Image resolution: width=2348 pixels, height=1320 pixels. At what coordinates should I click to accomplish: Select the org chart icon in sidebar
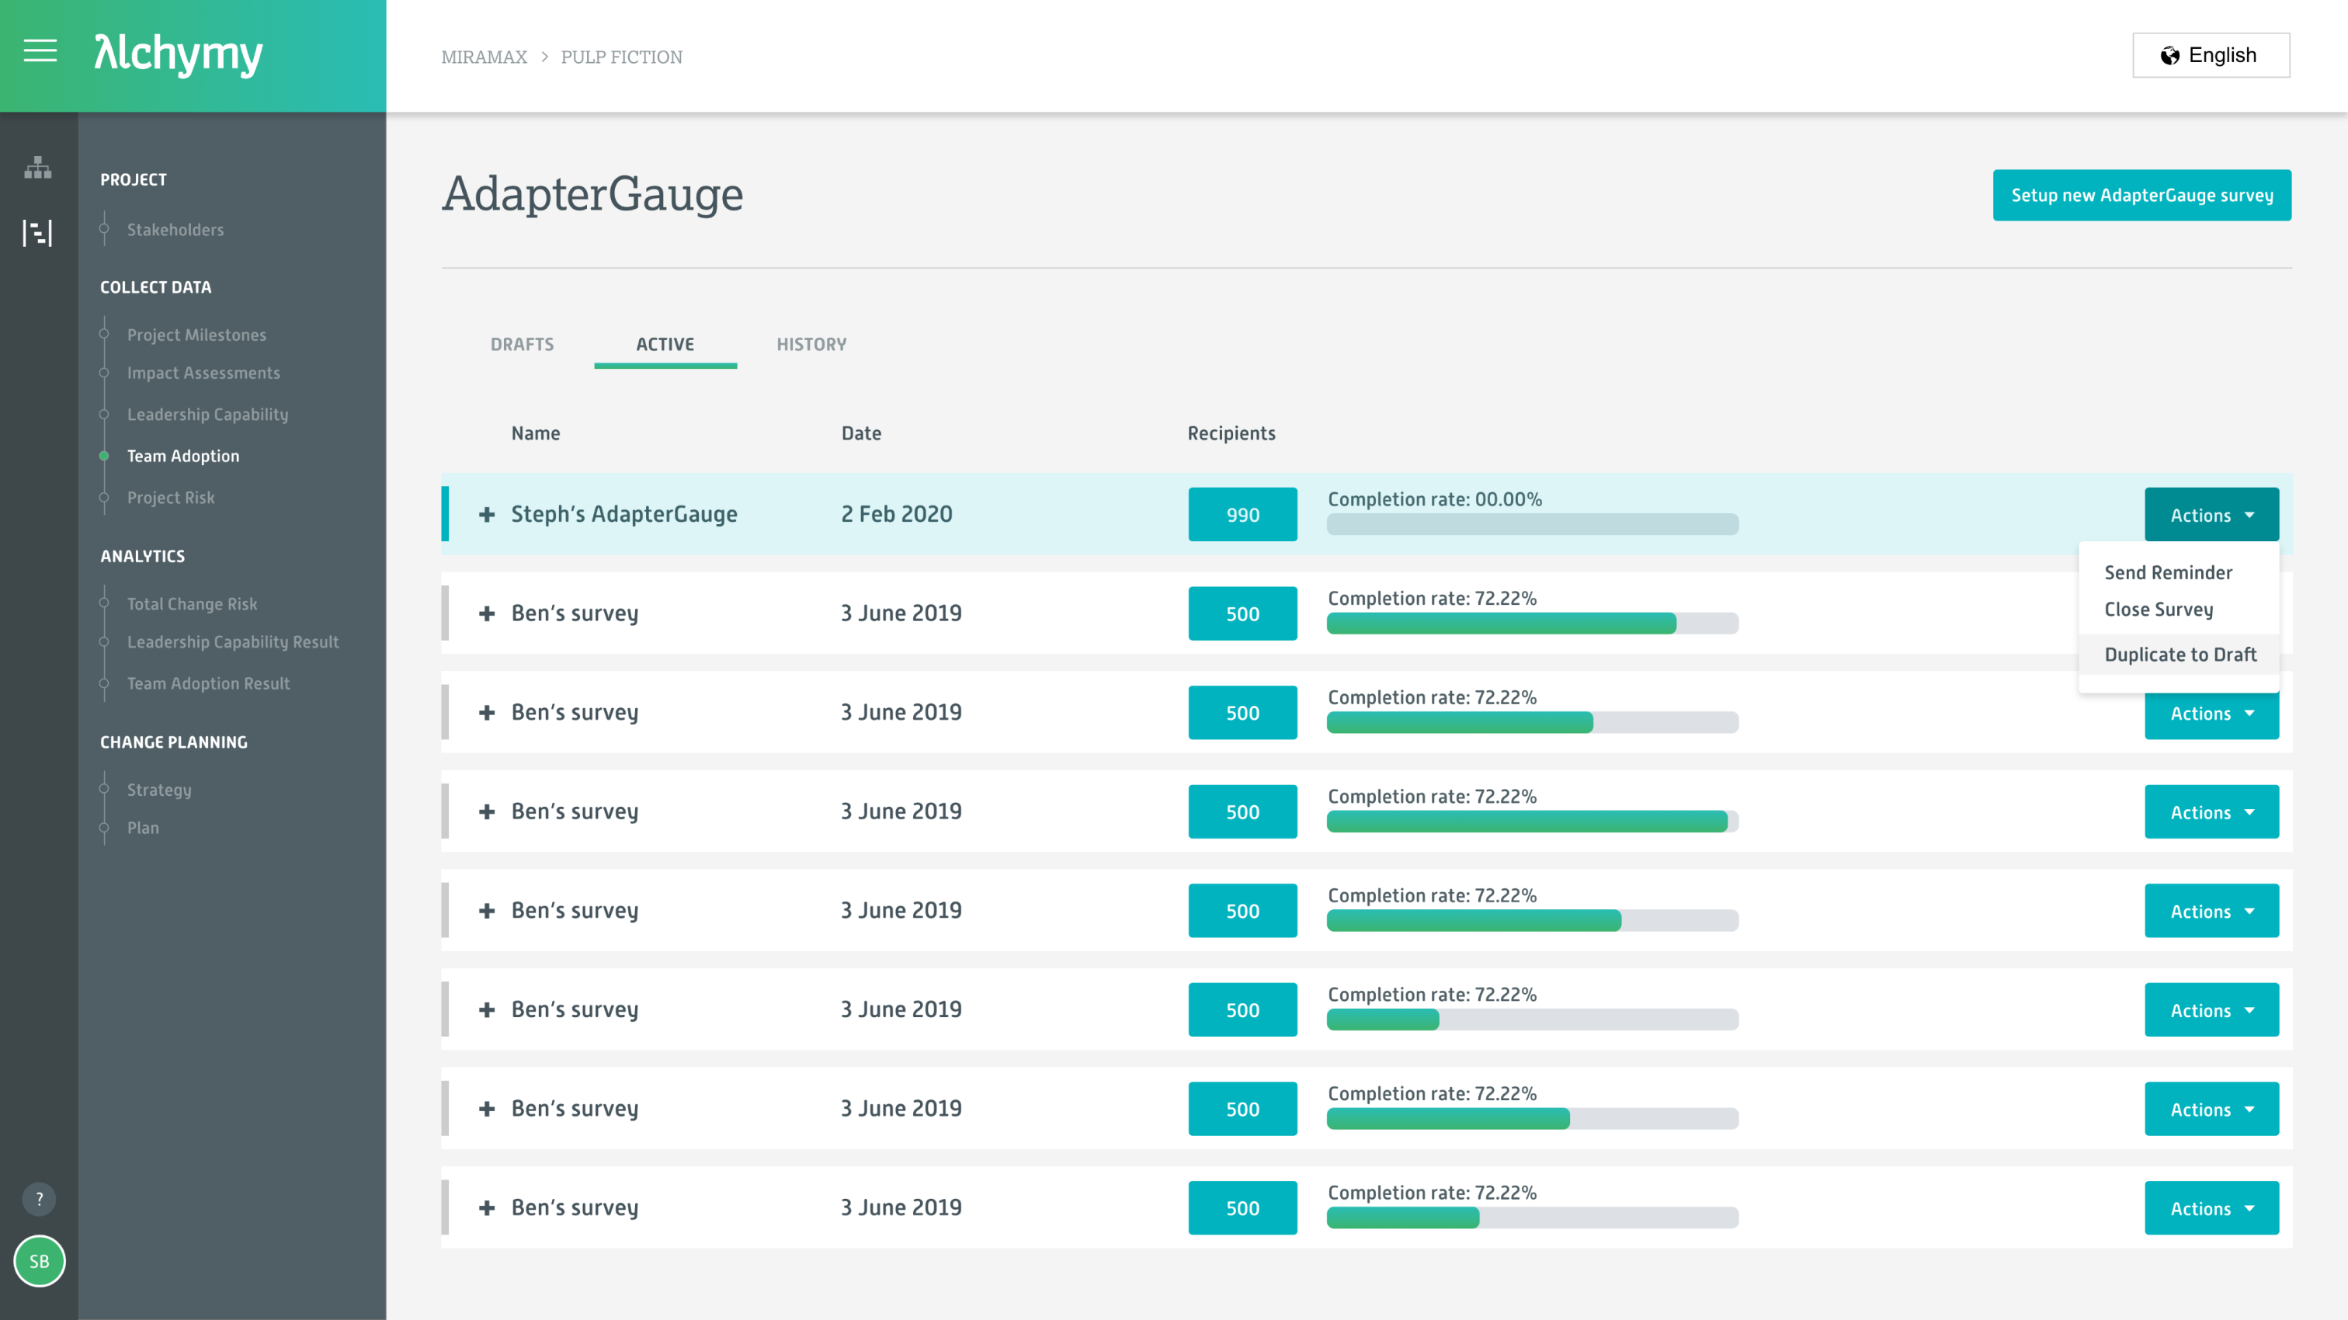(x=37, y=168)
